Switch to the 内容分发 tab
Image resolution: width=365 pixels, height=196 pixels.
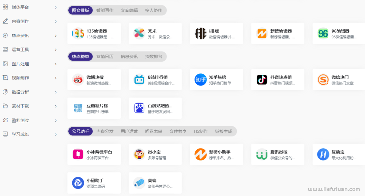105,131
